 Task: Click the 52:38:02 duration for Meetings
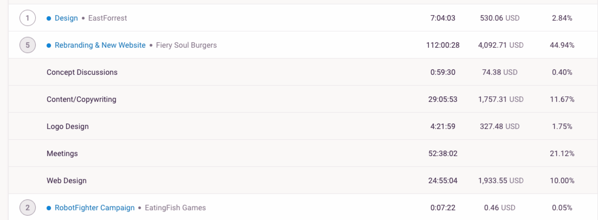tap(443, 153)
